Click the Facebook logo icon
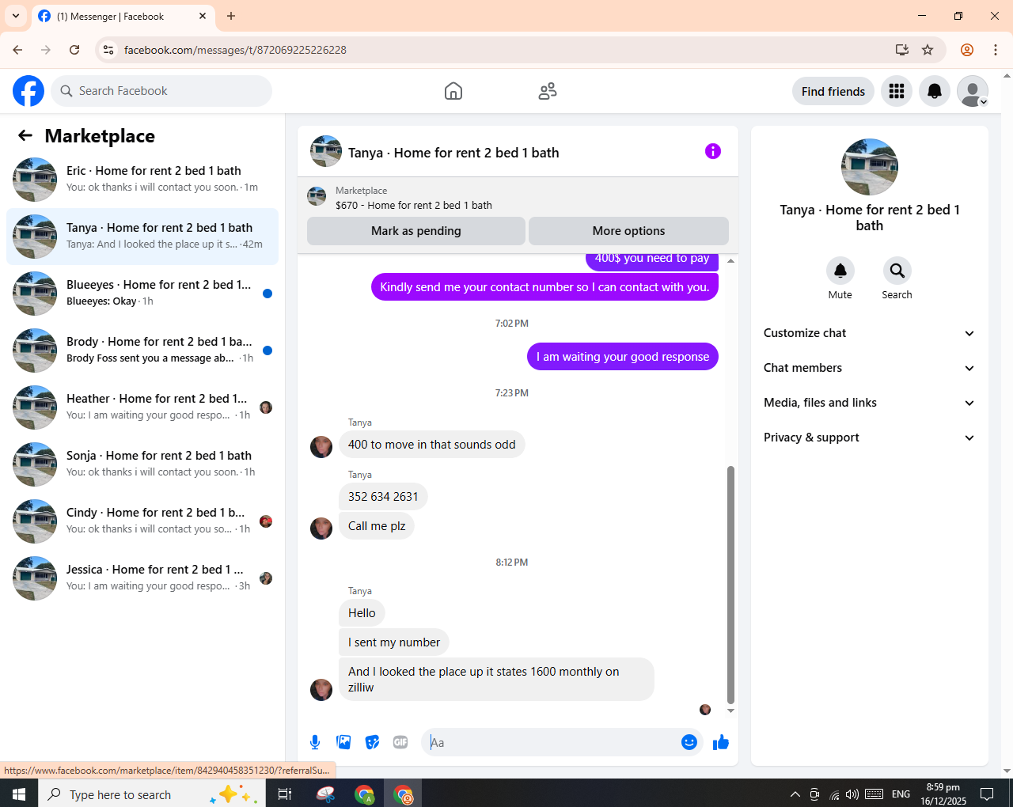Image resolution: width=1013 pixels, height=807 pixels. pyautogui.click(x=28, y=91)
